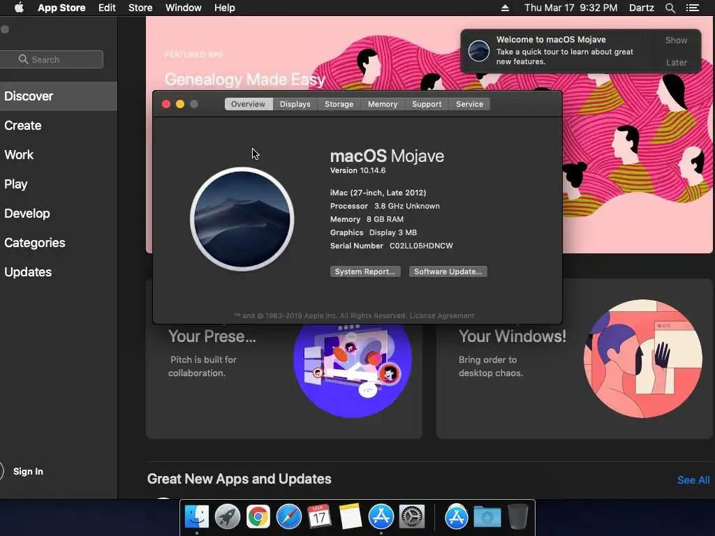Click the macOS Mojave logo image
Screen dimensions: 715x536
(242, 218)
